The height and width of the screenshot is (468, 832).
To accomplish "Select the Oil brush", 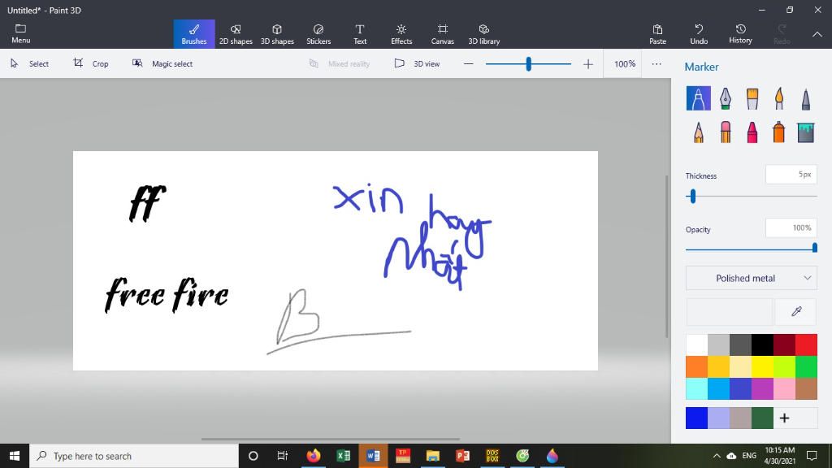I will [752, 98].
